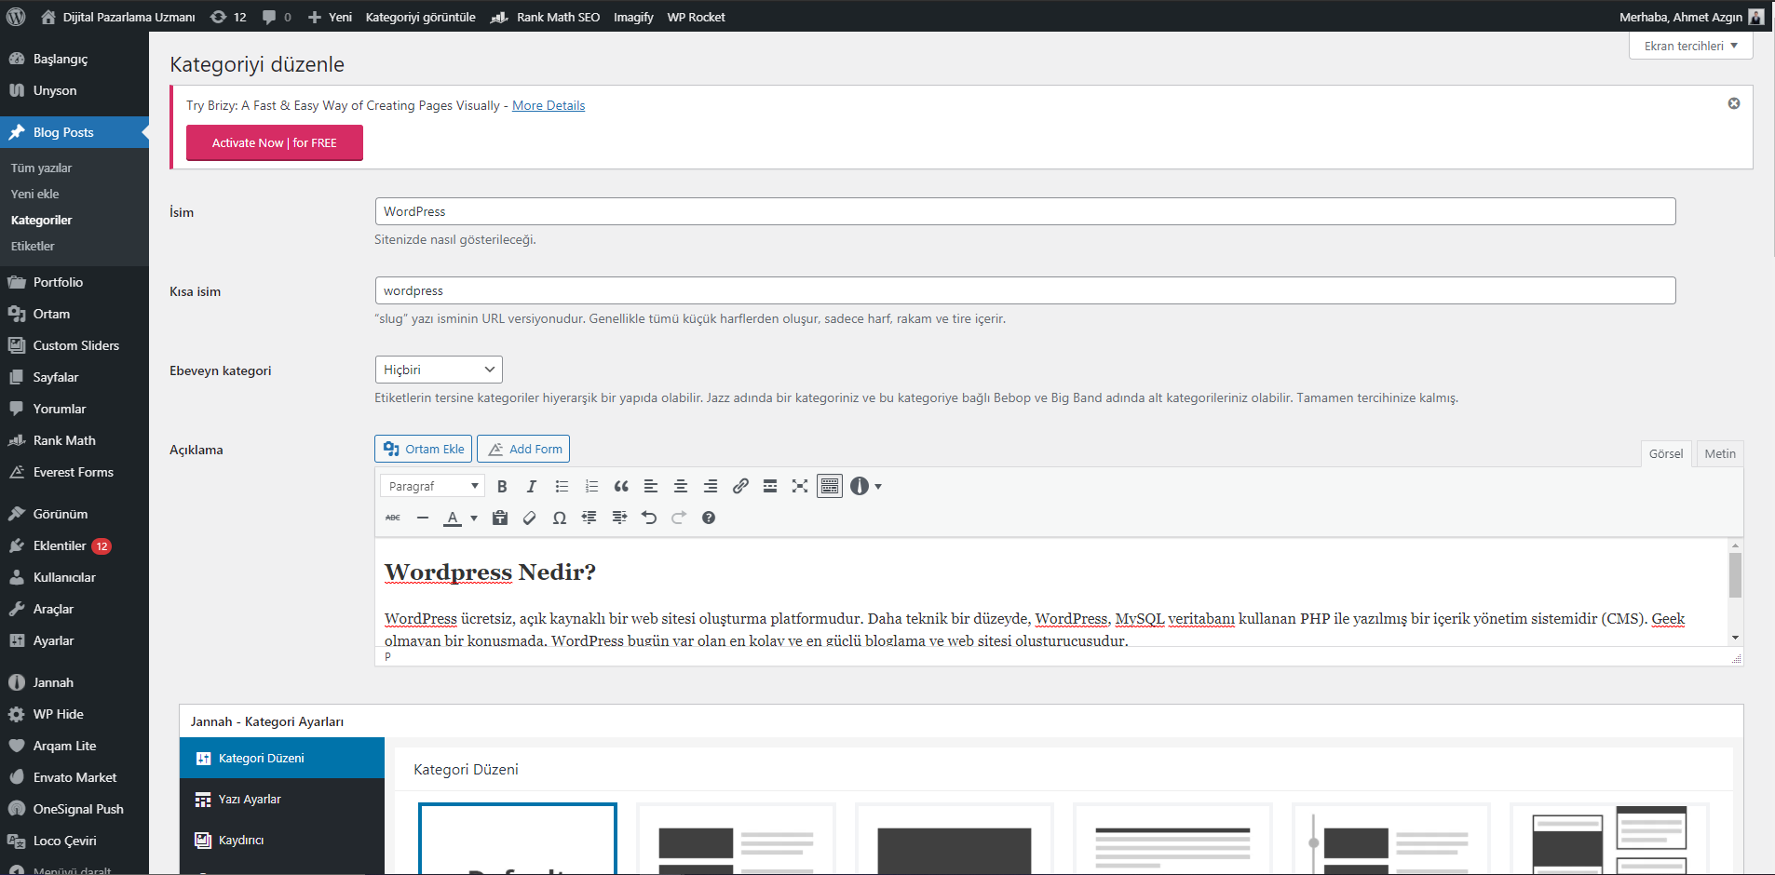The image size is (1775, 875).
Task: Open Rank Math SEO admin bar menu
Action: coord(545,17)
